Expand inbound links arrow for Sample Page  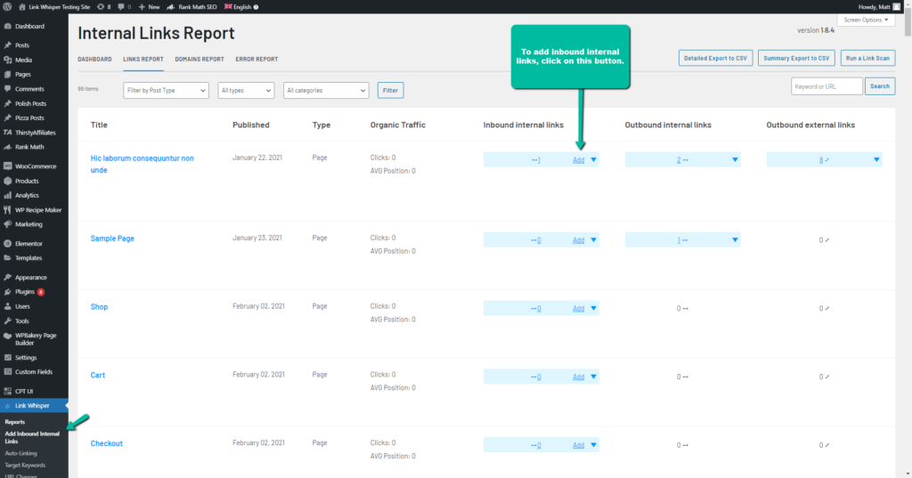(x=594, y=240)
